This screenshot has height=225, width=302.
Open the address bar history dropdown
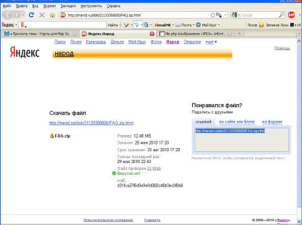(x=225, y=15)
